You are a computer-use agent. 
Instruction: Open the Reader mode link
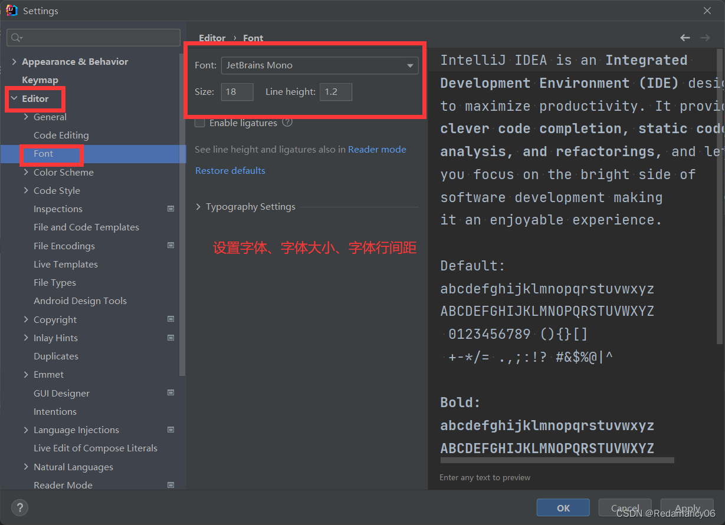tap(377, 150)
